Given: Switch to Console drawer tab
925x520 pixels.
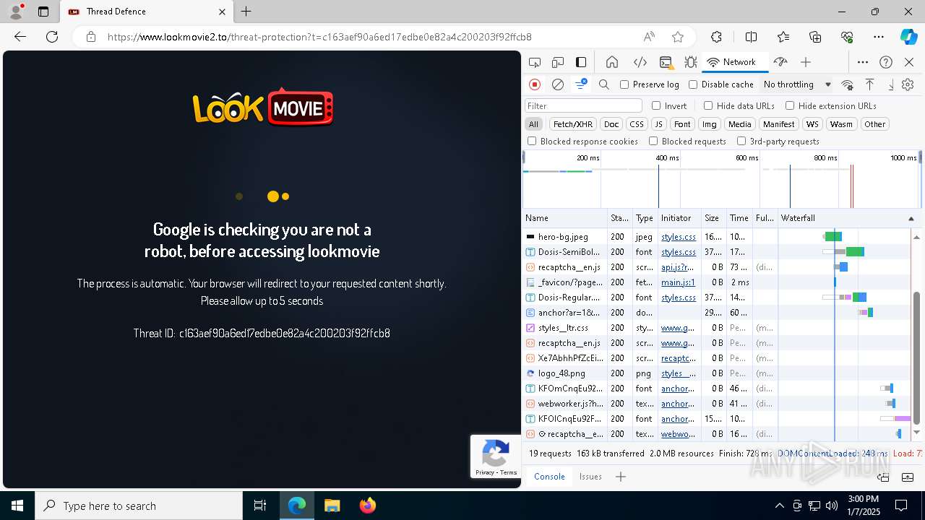Looking at the screenshot, I should point(549,477).
